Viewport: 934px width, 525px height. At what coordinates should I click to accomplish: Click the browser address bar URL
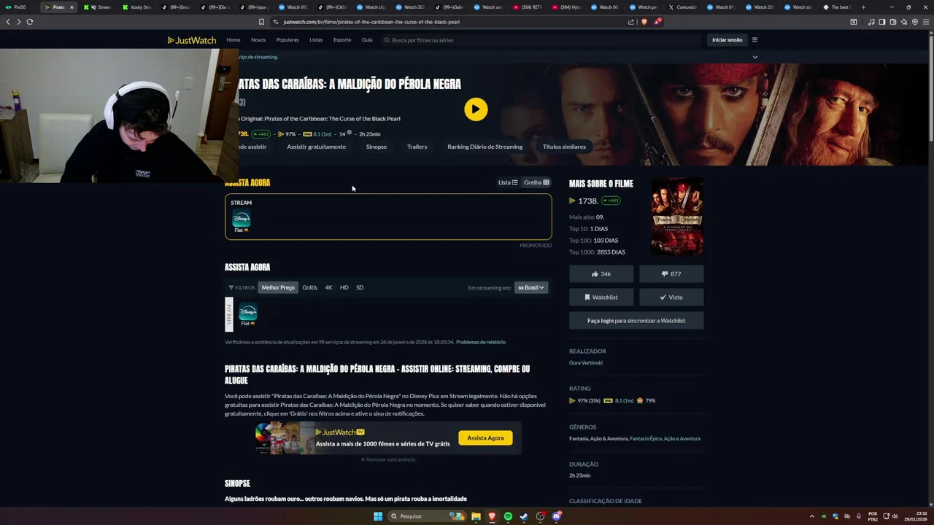pos(371,22)
